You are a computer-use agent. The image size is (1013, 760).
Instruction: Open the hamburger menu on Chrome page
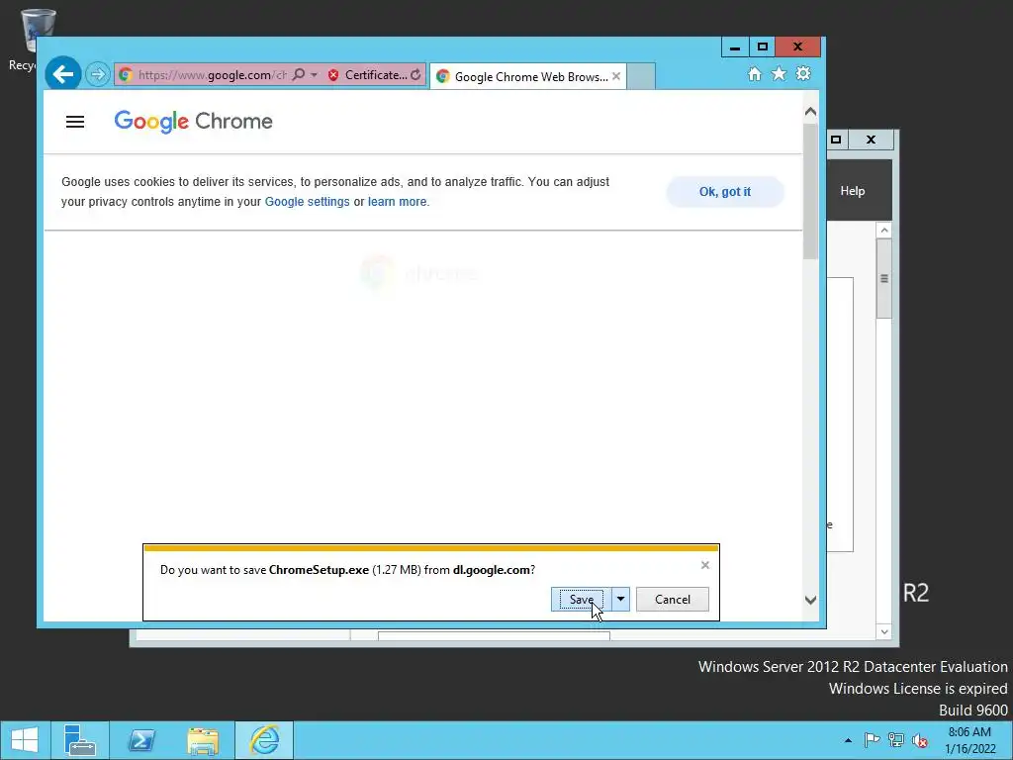75,122
